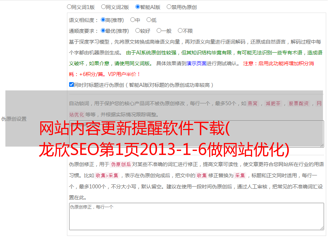Set 通顺度要求 to 最优(推荐)
The height and width of the screenshot is (237, 328).
tap(103, 31)
